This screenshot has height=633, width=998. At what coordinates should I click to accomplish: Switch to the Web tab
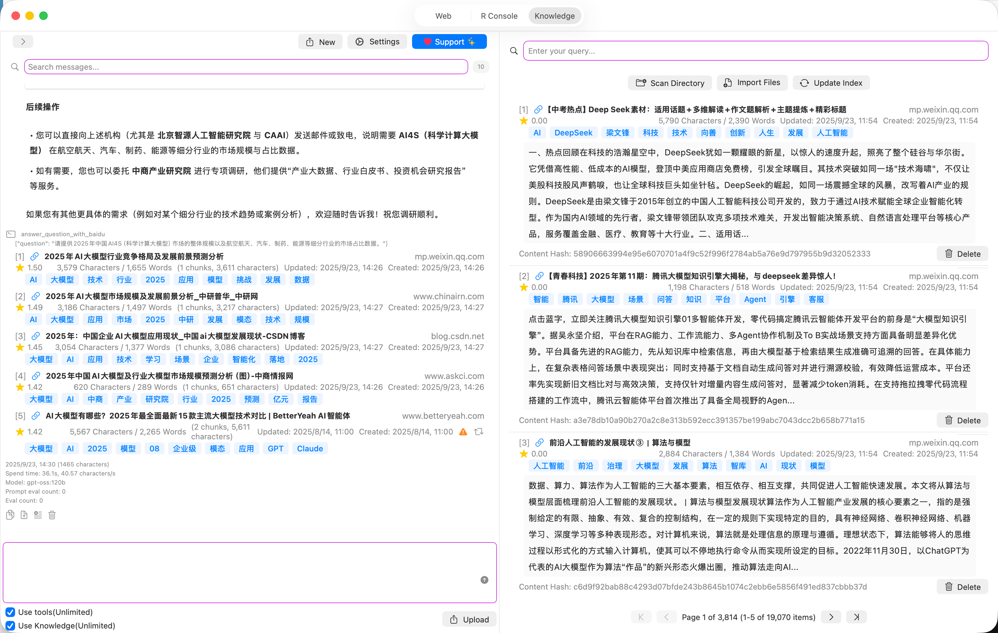(x=443, y=16)
